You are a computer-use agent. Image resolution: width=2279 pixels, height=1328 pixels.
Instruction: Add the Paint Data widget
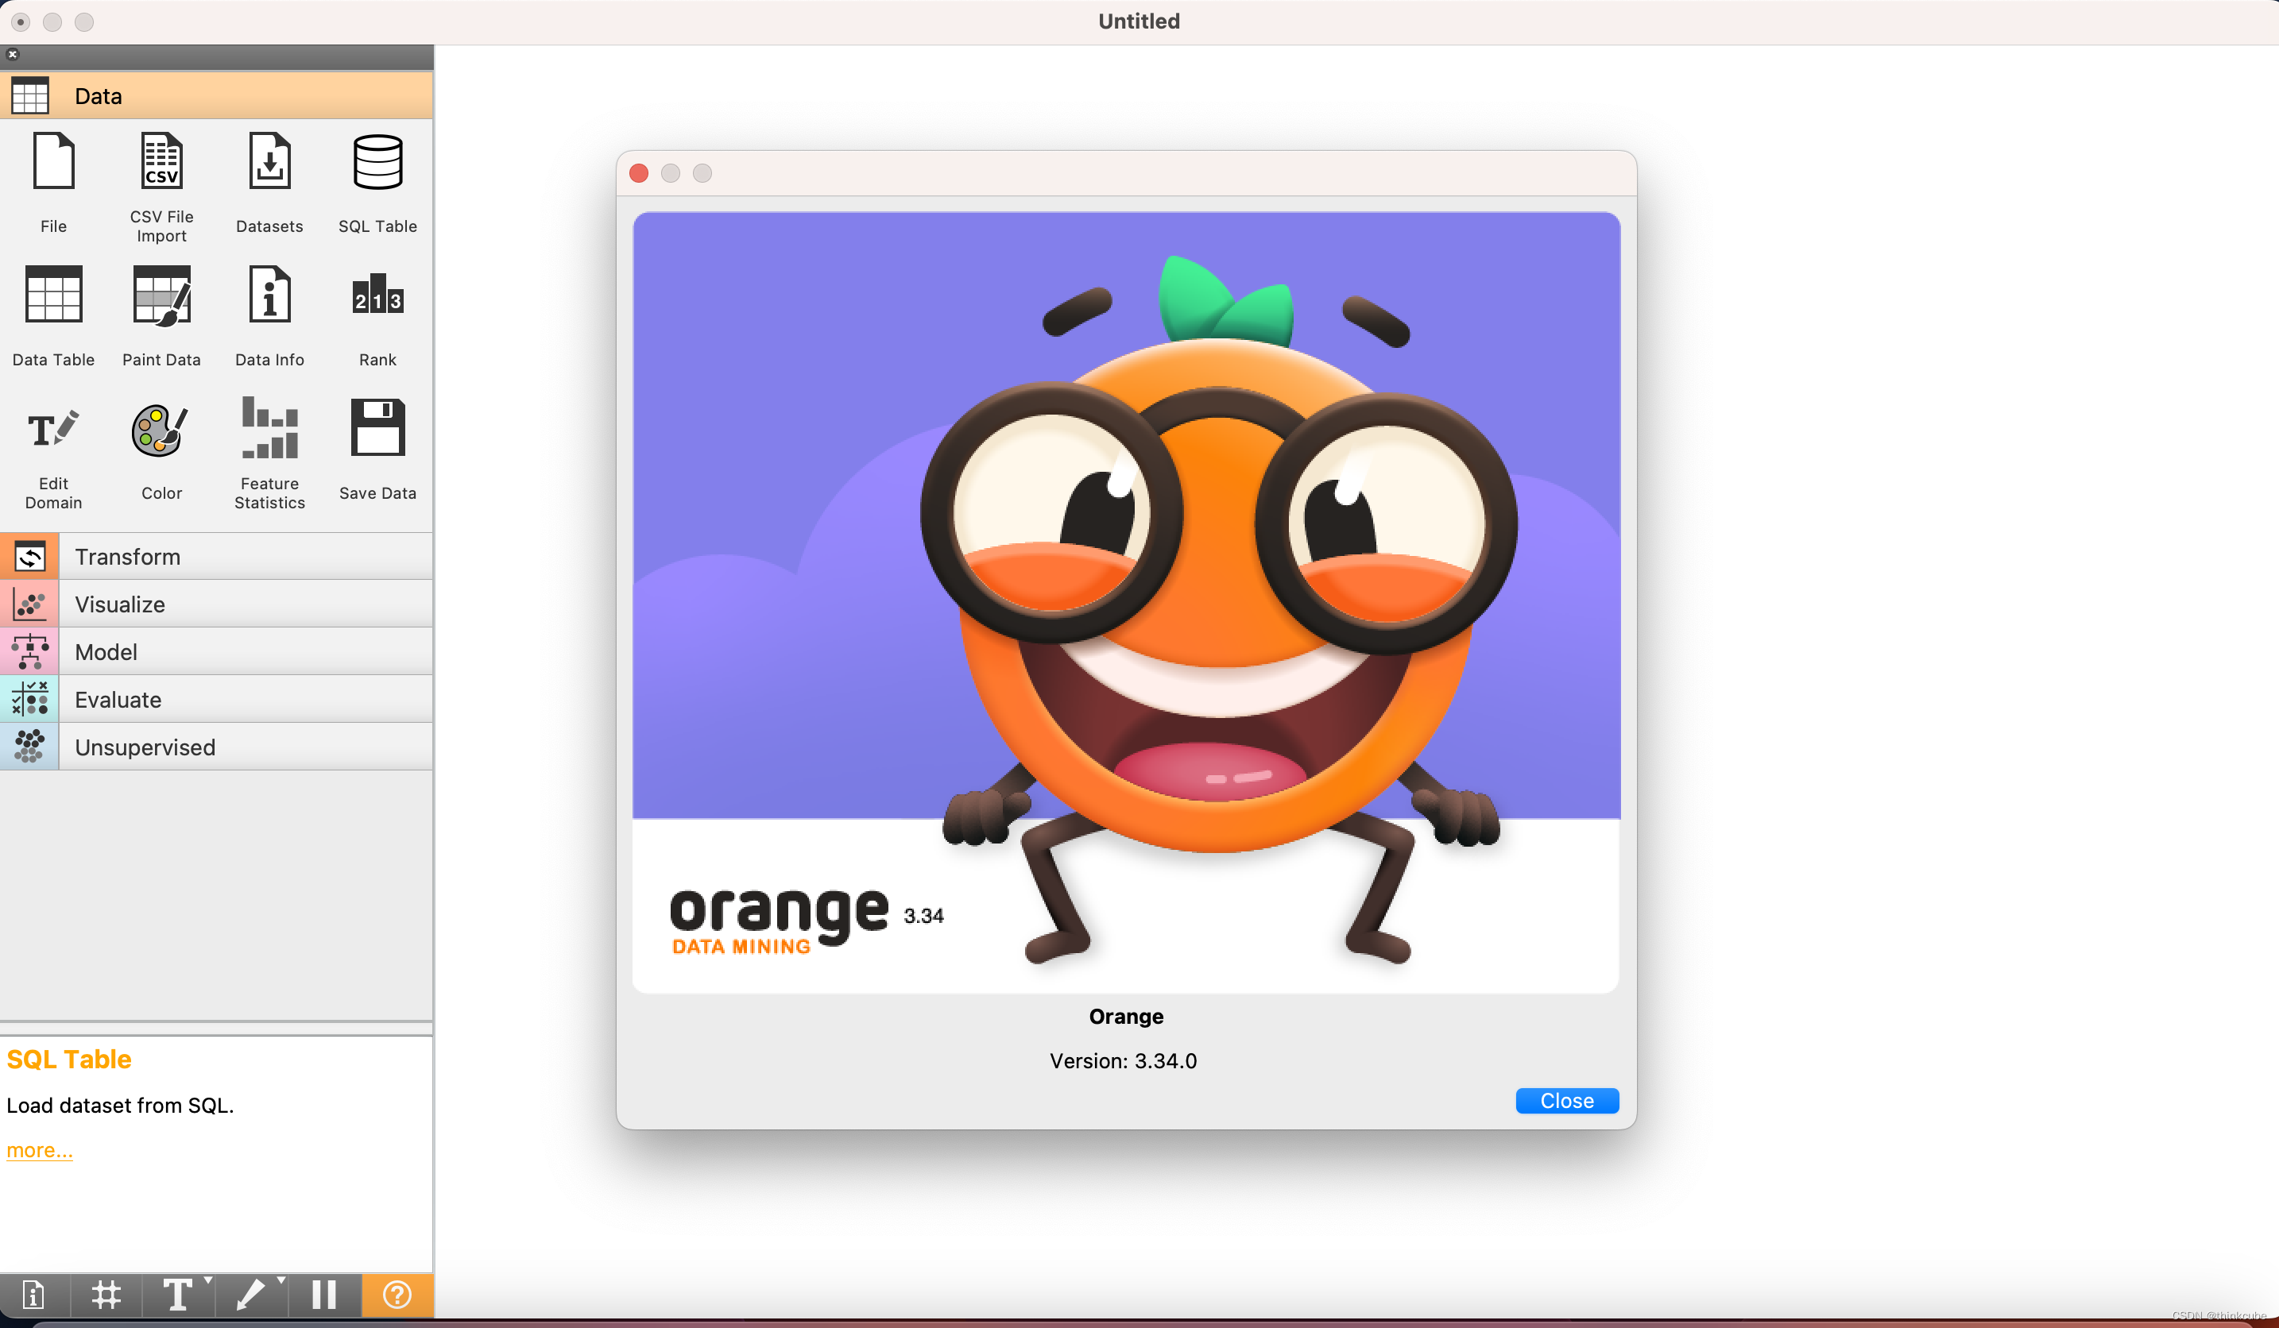coord(162,315)
